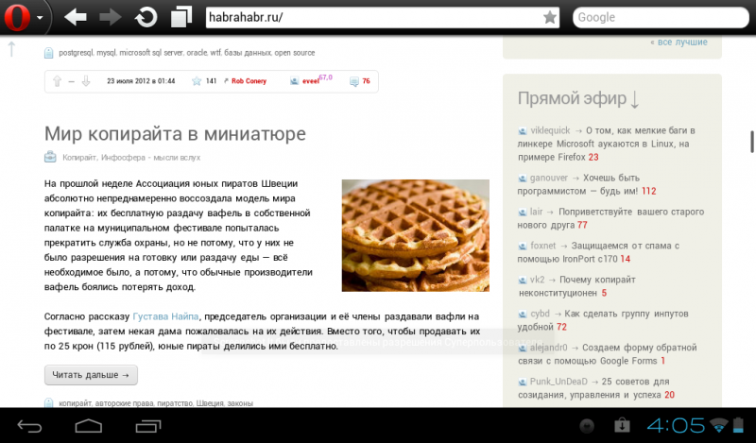The image size is (756, 443).
Task: Go back with the browser back arrow
Action: coord(76,17)
